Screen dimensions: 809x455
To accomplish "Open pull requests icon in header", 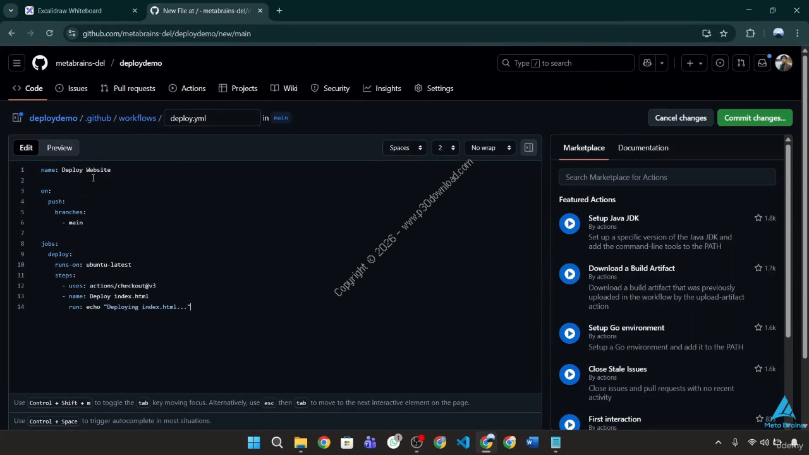I will pyautogui.click(x=741, y=63).
